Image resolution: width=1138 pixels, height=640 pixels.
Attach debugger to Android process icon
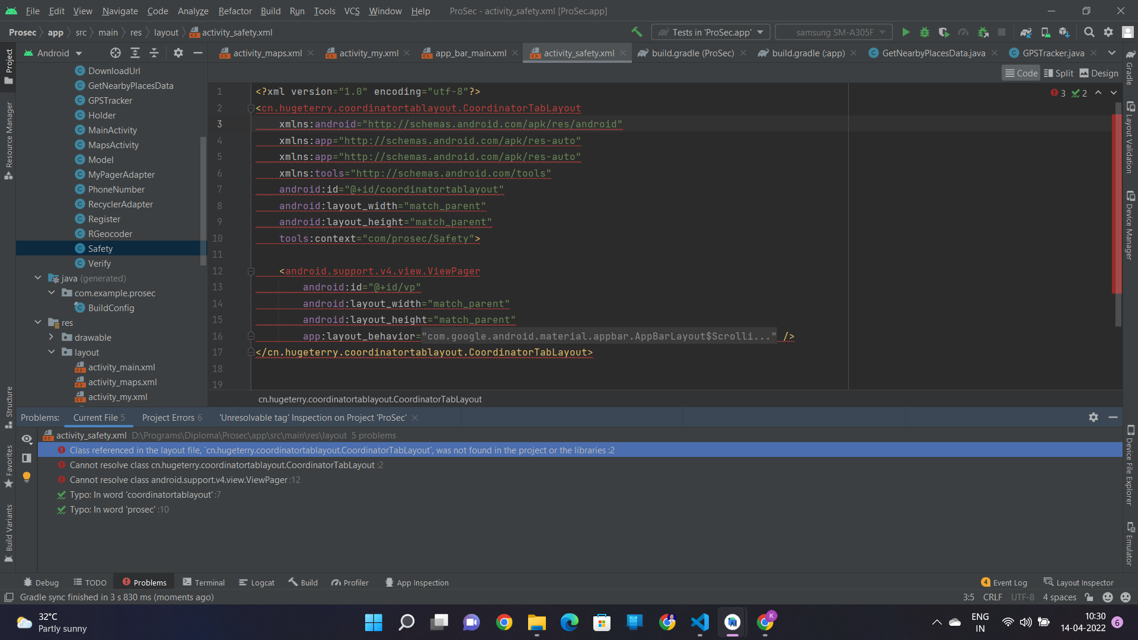click(x=983, y=32)
